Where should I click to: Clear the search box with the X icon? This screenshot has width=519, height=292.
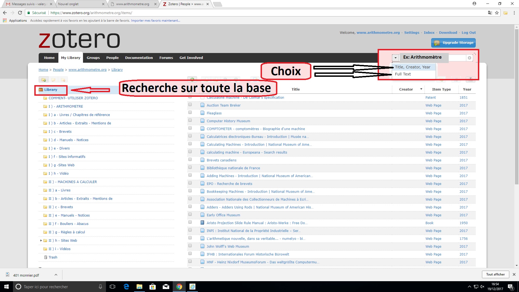(x=470, y=58)
